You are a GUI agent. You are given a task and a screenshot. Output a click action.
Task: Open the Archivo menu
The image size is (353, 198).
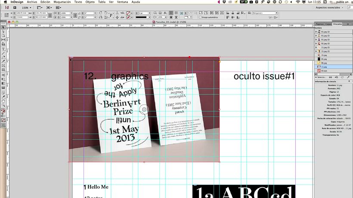pos(32,2)
